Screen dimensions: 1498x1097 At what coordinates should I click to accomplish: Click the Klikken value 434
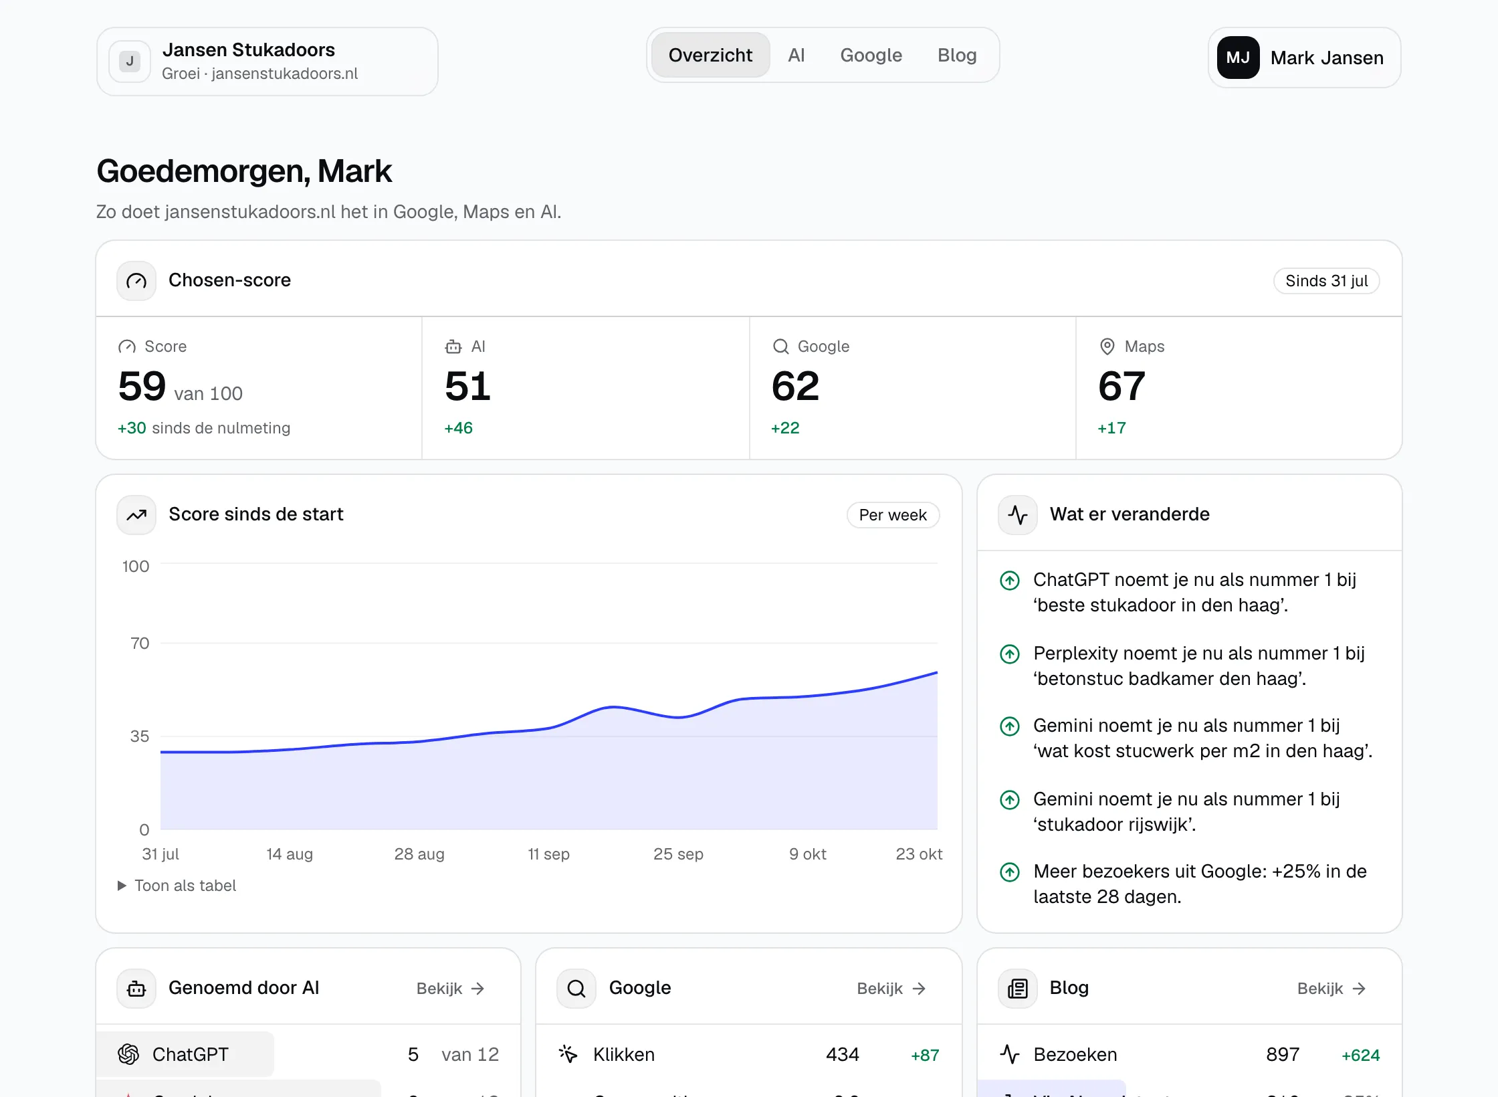(x=842, y=1054)
